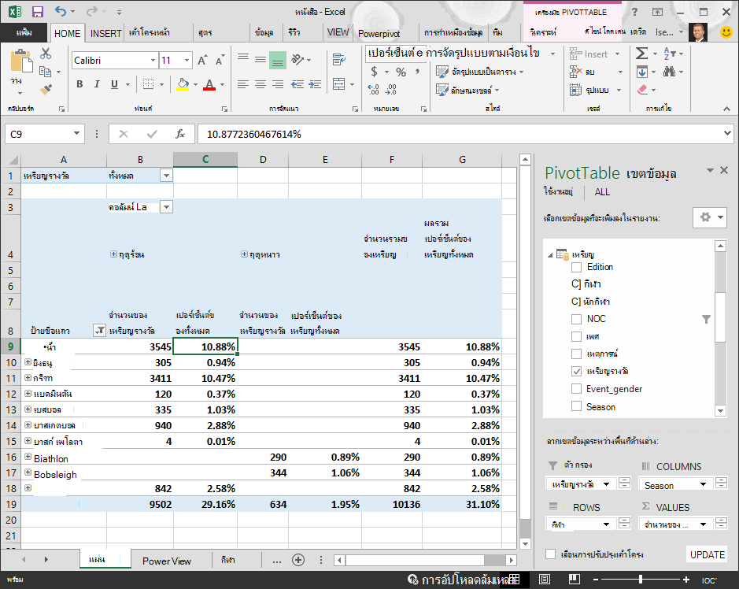
Task: Click the Accounting dollar format icon
Action: [x=374, y=72]
